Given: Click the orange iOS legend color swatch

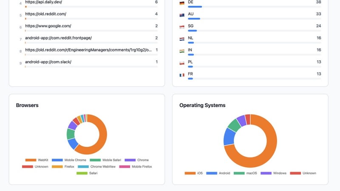Looking at the screenshot, I should 190,173.
